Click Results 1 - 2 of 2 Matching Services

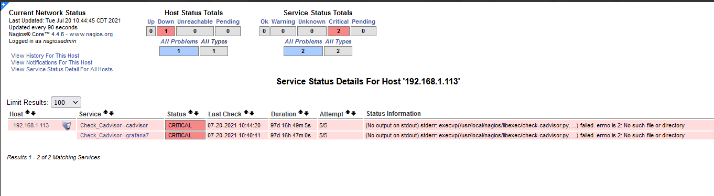point(53,157)
